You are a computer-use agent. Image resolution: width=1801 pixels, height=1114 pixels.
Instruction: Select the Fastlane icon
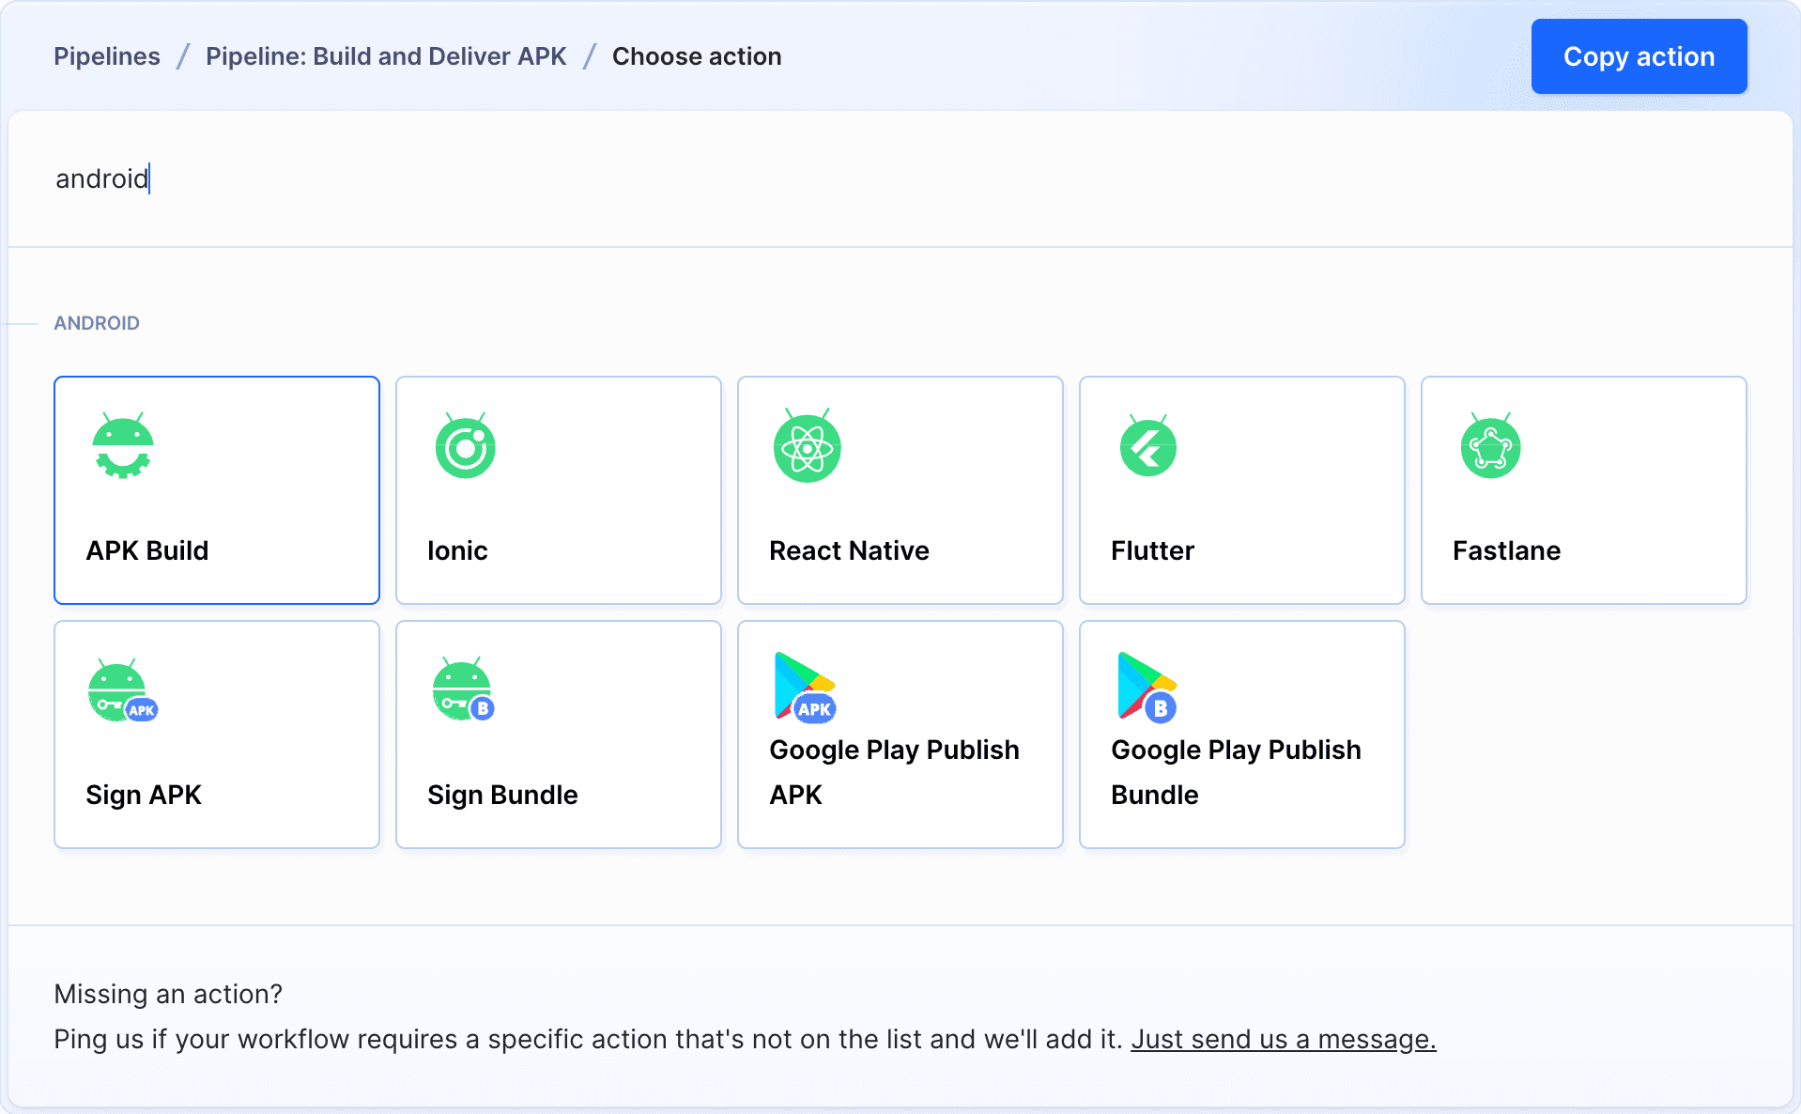(1490, 447)
